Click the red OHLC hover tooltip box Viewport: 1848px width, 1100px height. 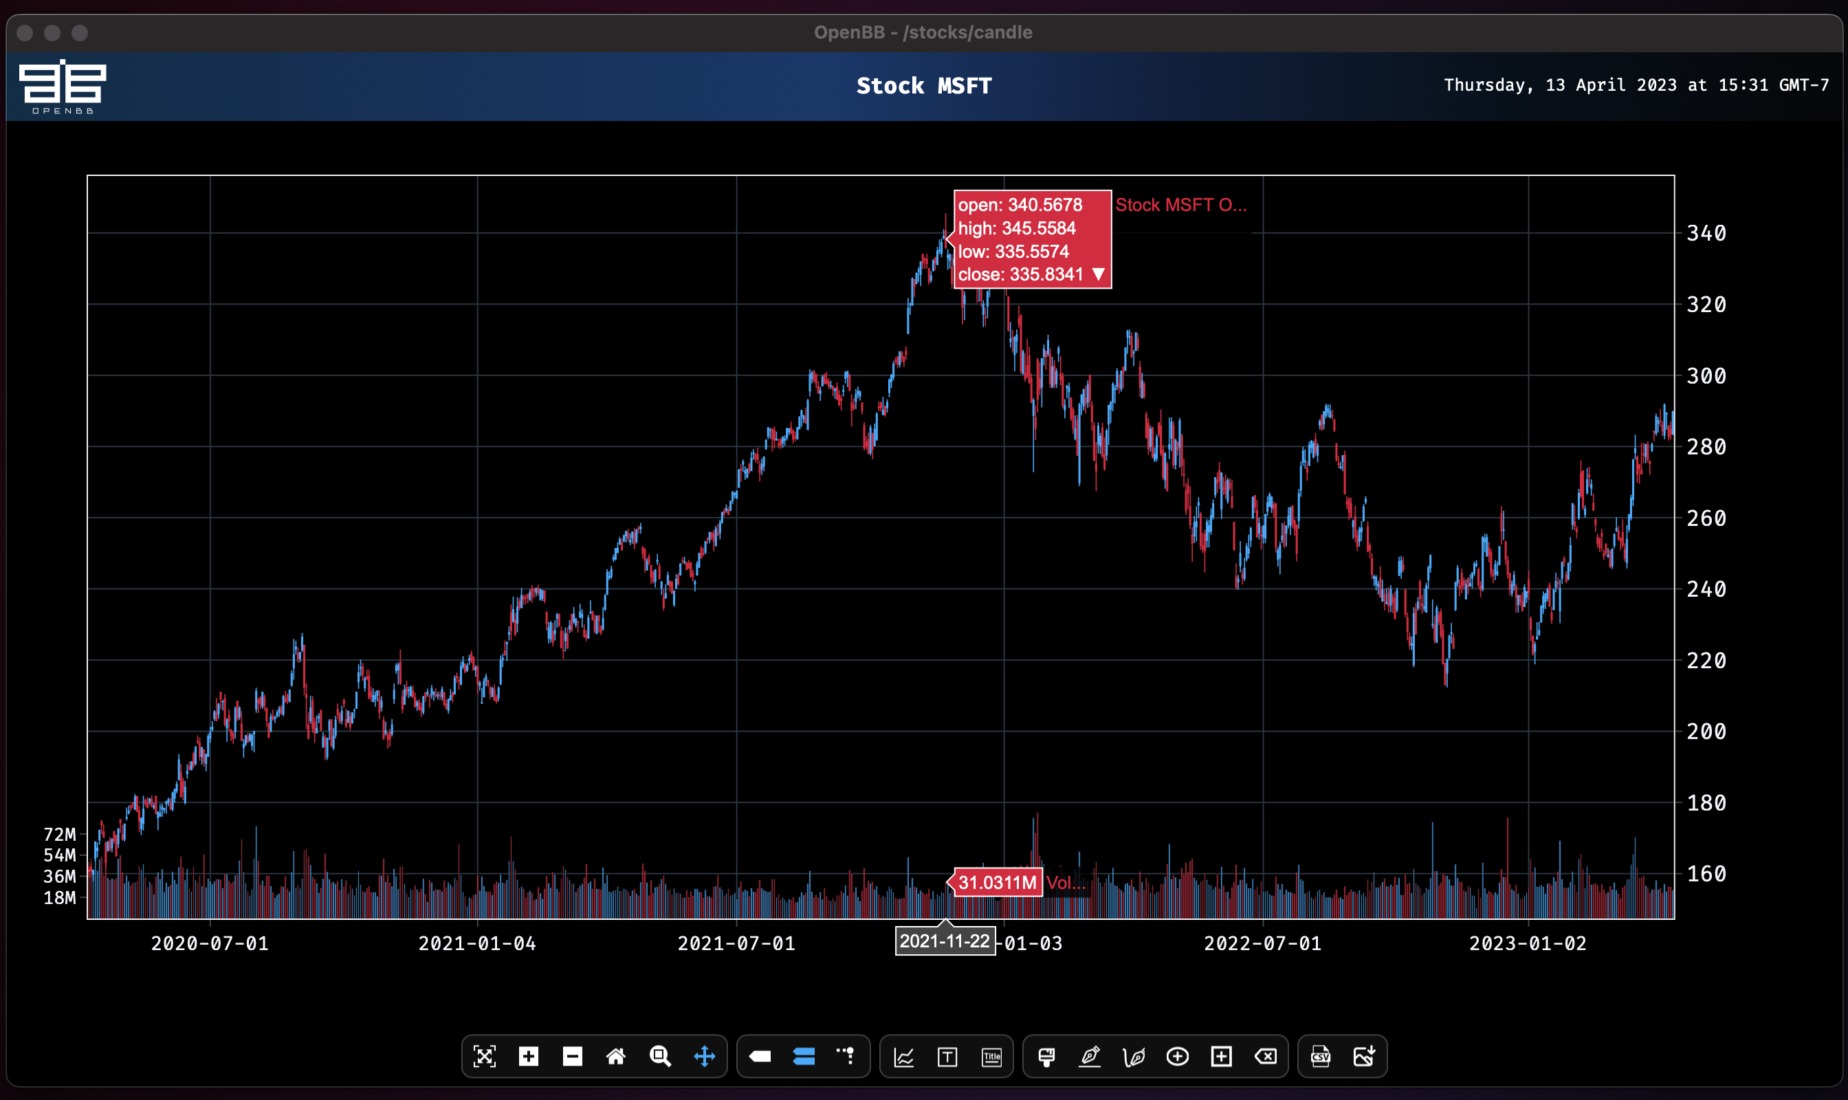tap(1033, 239)
